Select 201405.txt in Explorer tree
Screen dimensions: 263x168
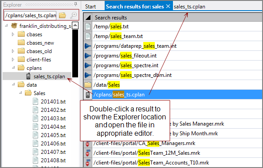click(53, 135)
